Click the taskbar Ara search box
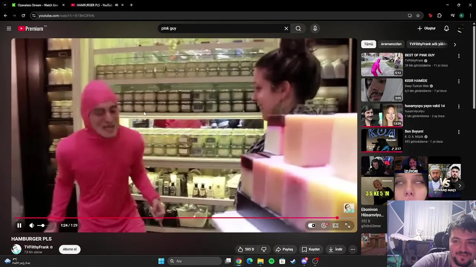Image resolution: width=476 pixels, height=267 pixels. [194, 261]
